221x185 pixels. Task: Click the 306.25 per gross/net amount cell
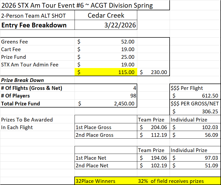[x=195, y=111]
